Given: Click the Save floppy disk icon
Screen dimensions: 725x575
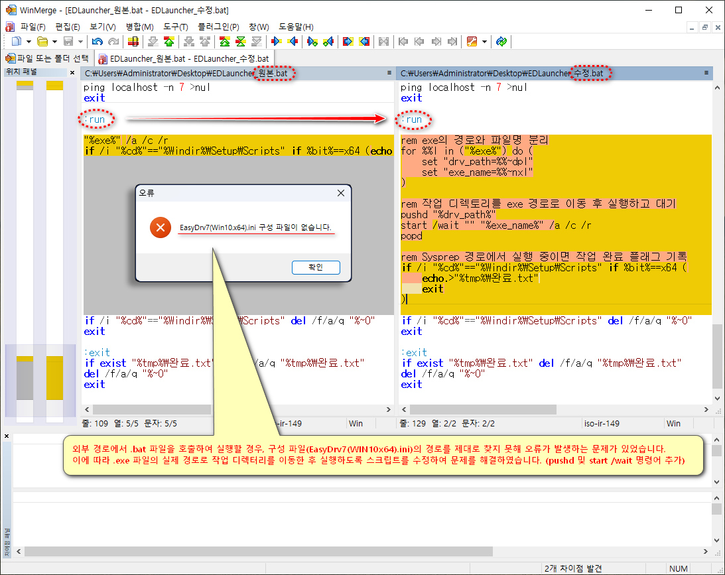Looking at the screenshot, I should point(68,42).
